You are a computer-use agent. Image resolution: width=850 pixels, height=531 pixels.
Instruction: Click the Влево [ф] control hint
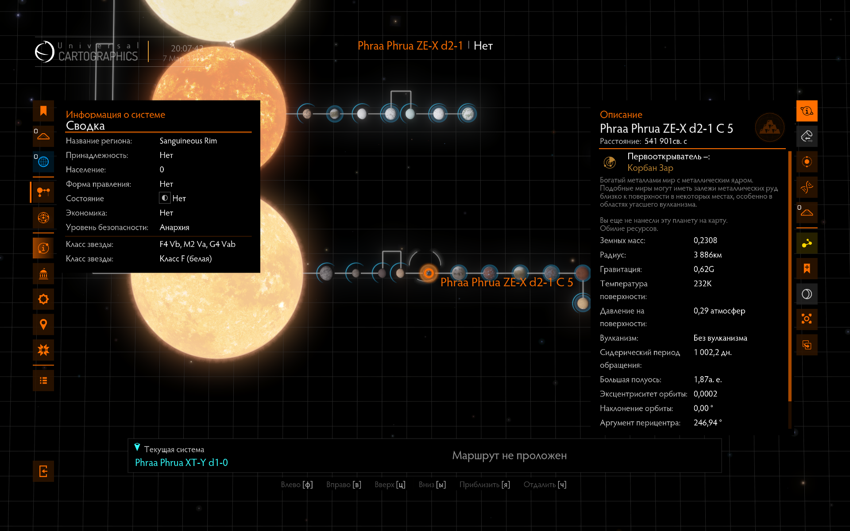(x=297, y=485)
